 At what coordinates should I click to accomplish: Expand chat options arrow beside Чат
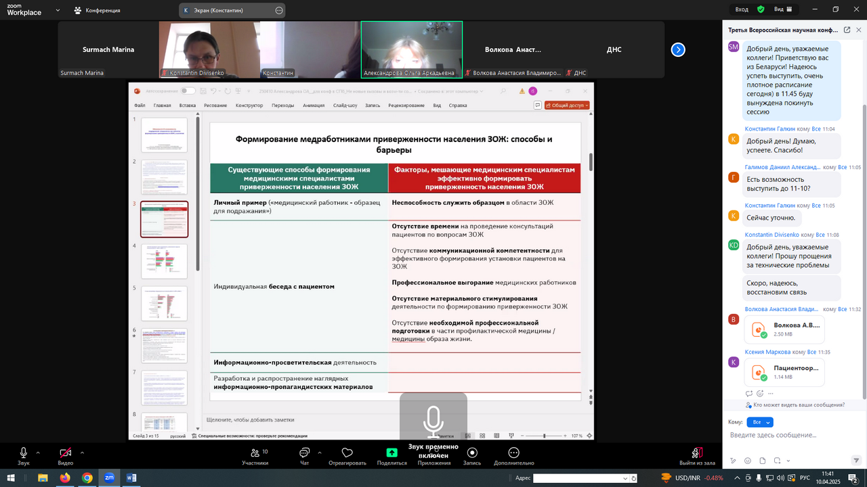[x=320, y=453]
